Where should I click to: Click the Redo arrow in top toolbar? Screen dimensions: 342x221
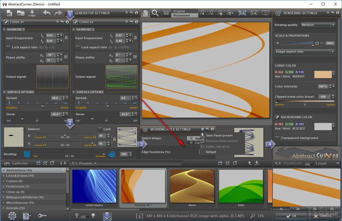point(58,13)
